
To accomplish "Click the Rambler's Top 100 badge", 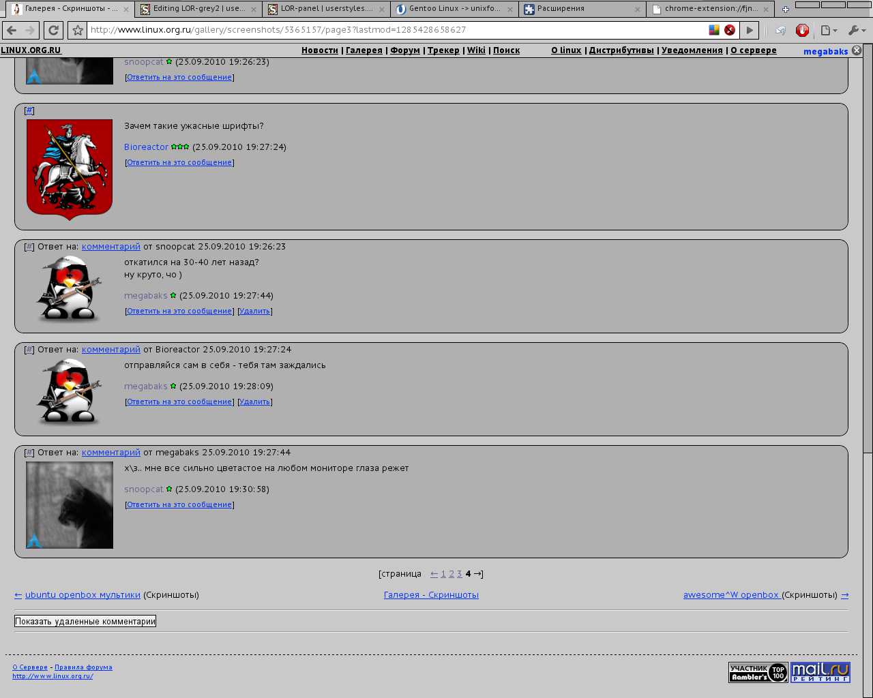I will point(758,673).
